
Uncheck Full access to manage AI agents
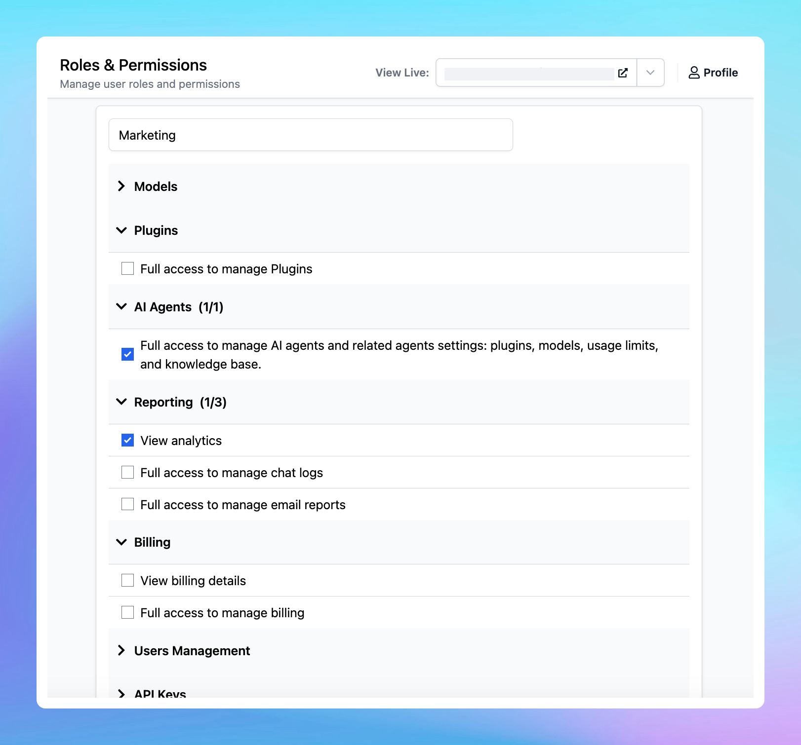tap(128, 354)
